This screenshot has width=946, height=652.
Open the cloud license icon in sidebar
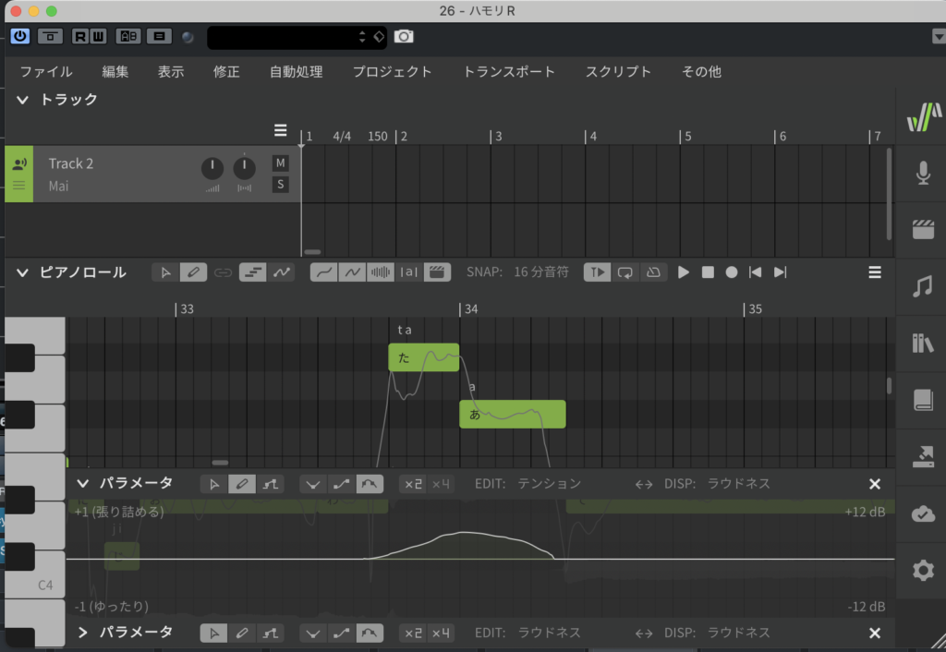point(922,513)
